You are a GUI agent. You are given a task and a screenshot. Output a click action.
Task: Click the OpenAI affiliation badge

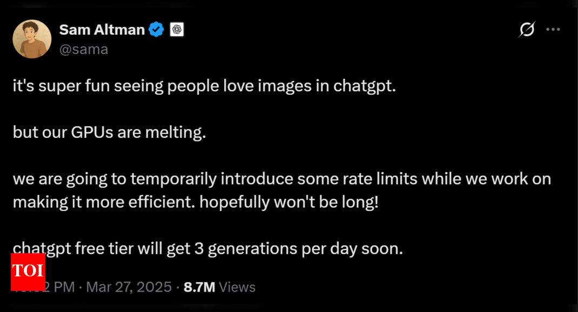click(x=177, y=30)
